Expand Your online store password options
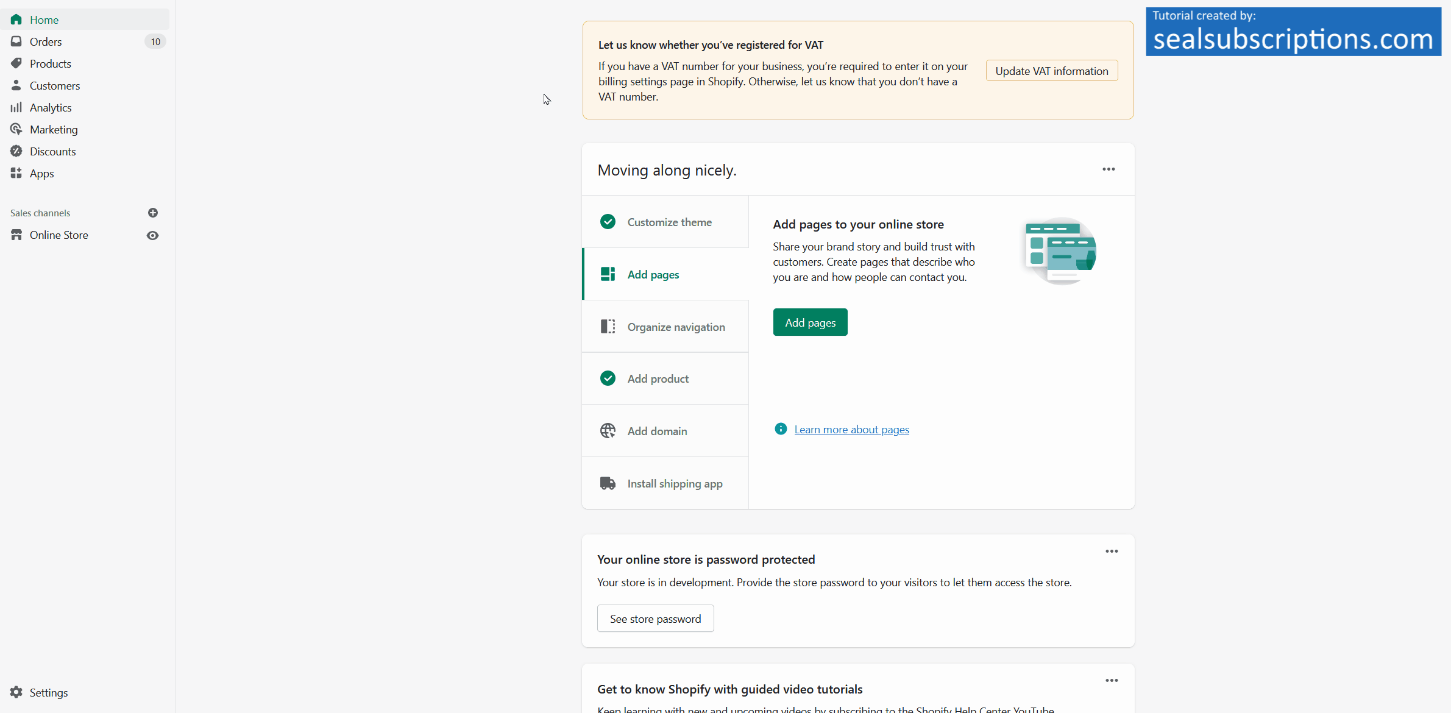 (x=1110, y=551)
